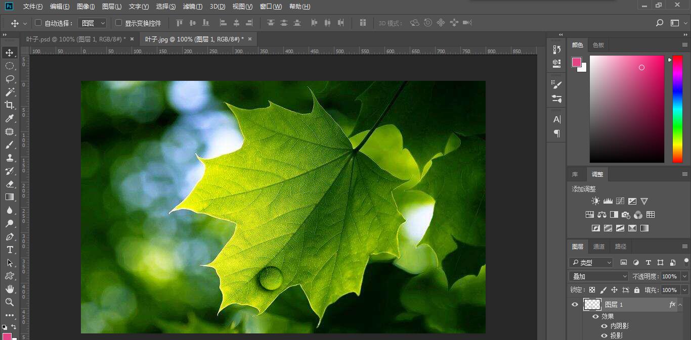Open the 不透明度 opacity slider dropdown
The height and width of the screenshot is (340, 691).
[x=685, y=276]
